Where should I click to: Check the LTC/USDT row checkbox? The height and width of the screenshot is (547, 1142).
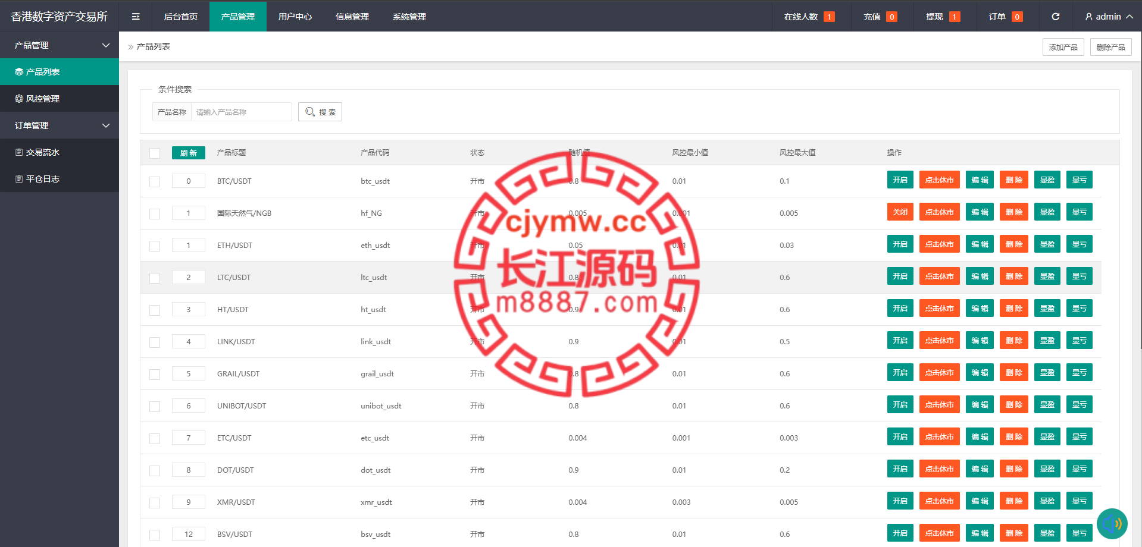155,278
